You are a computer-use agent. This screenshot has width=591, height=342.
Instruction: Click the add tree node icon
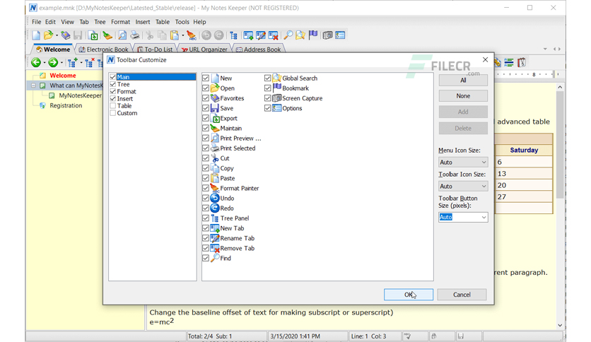tap(72, 62)
